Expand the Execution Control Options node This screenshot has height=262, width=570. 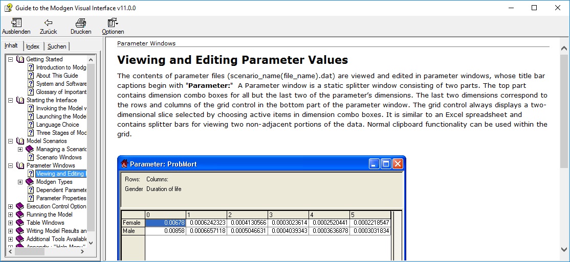click(10, 206)
